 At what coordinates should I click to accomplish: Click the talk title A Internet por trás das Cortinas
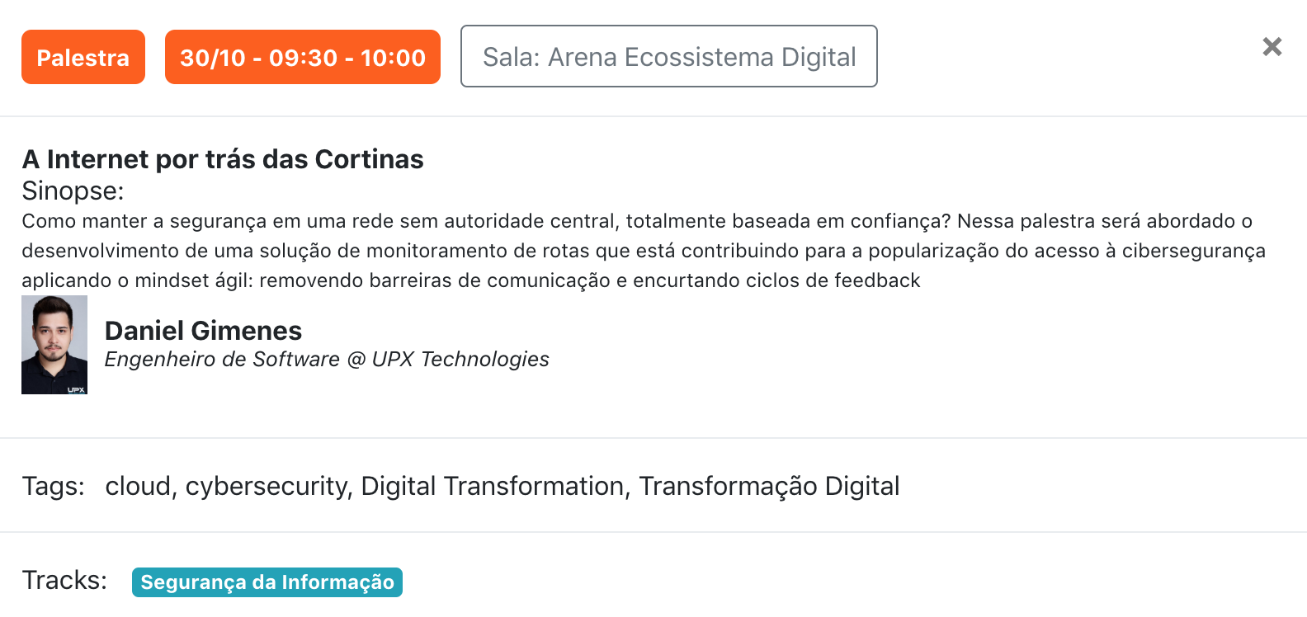click(x=223, y=158)
